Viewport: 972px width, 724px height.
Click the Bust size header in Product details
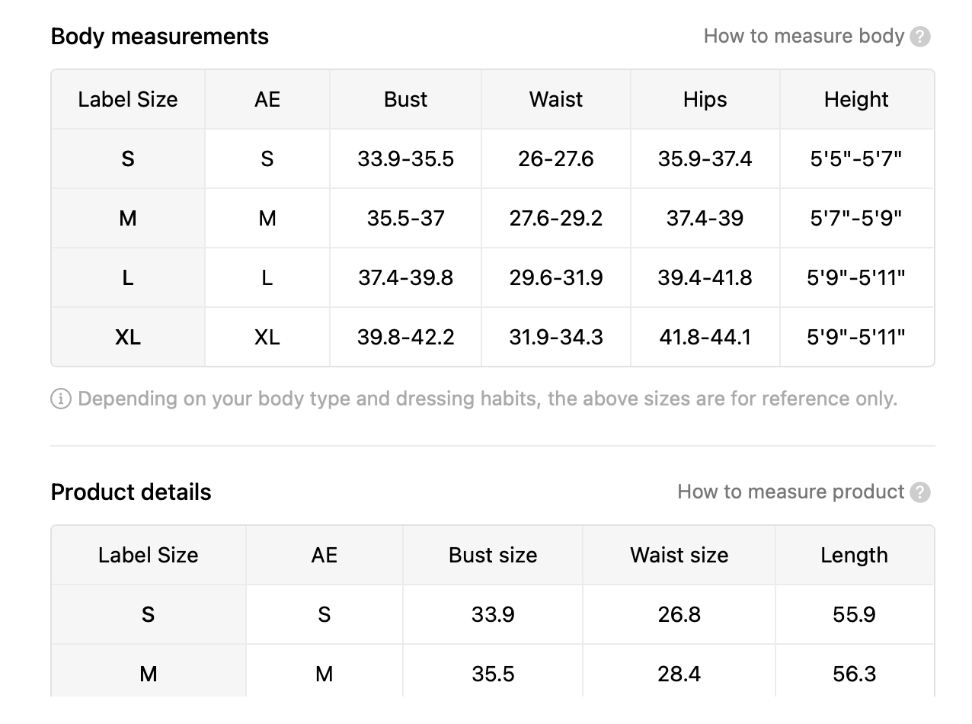493,555
